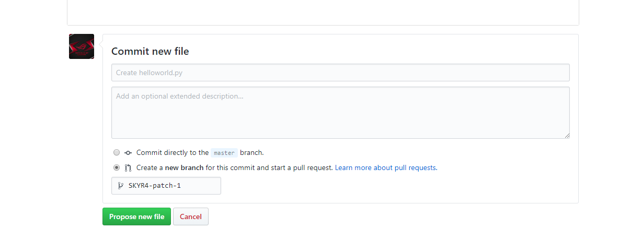The height and width of the screenshot is (241, 619).
Task: Click into the SKYR4-patch-1 branch name field
Action: (173, 186)
